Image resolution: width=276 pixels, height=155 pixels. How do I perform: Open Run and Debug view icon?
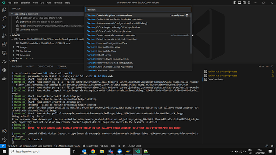point(4,36)
